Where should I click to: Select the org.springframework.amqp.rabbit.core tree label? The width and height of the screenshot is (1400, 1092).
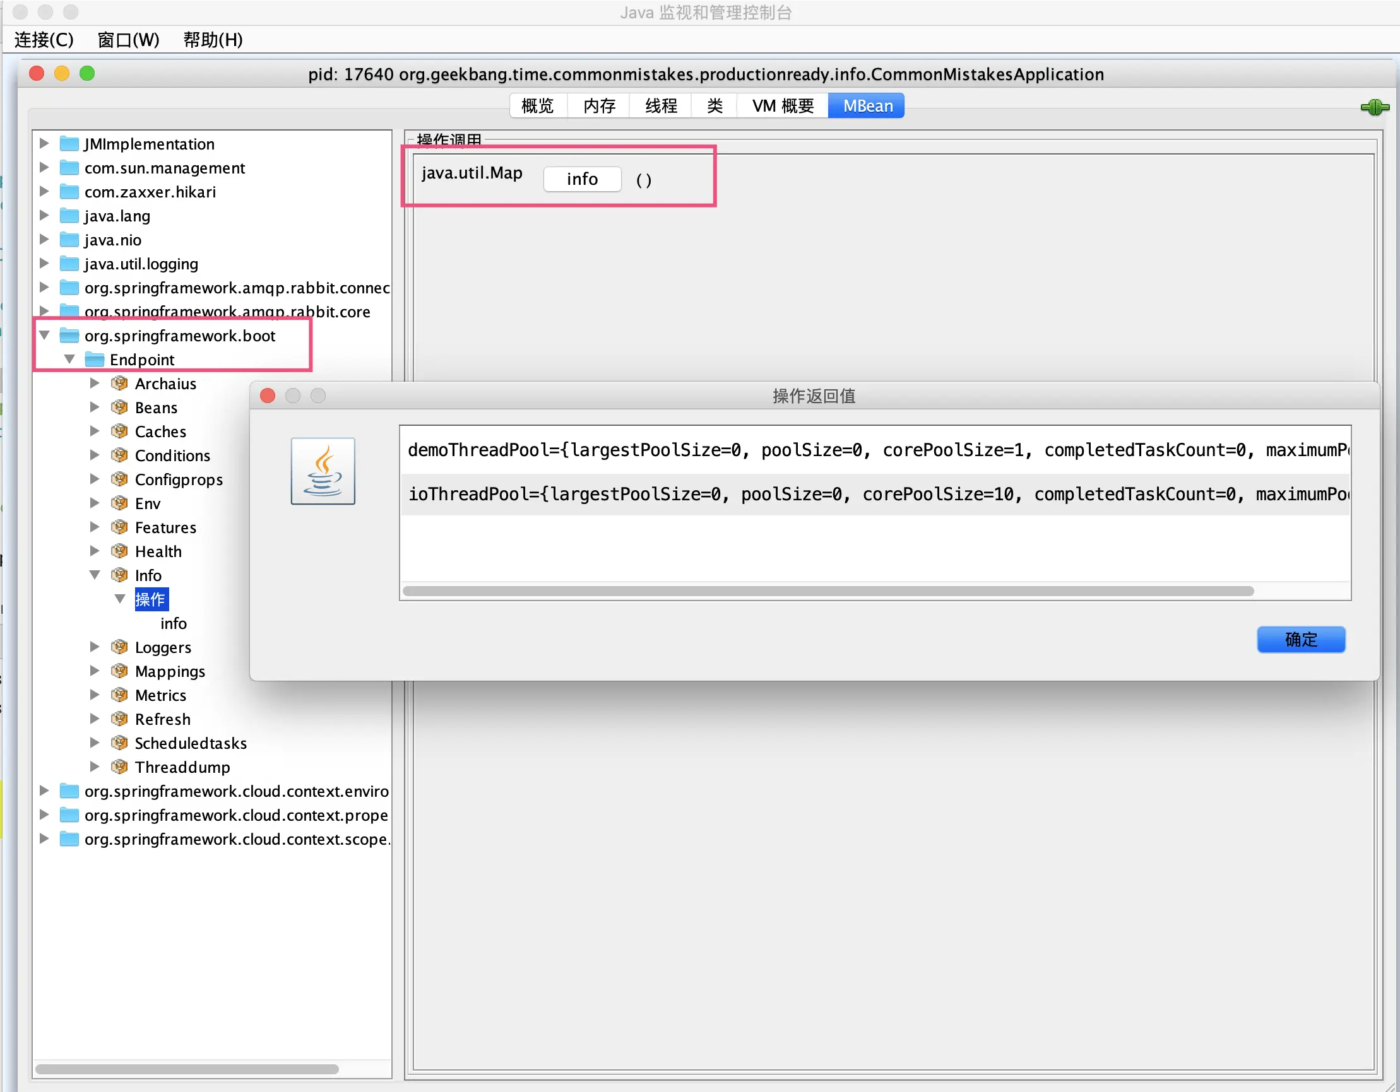(x=228, y=312)
